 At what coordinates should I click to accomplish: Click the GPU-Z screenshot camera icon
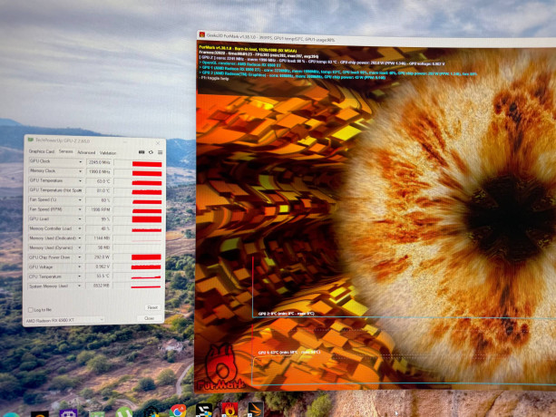click(141, 152)
